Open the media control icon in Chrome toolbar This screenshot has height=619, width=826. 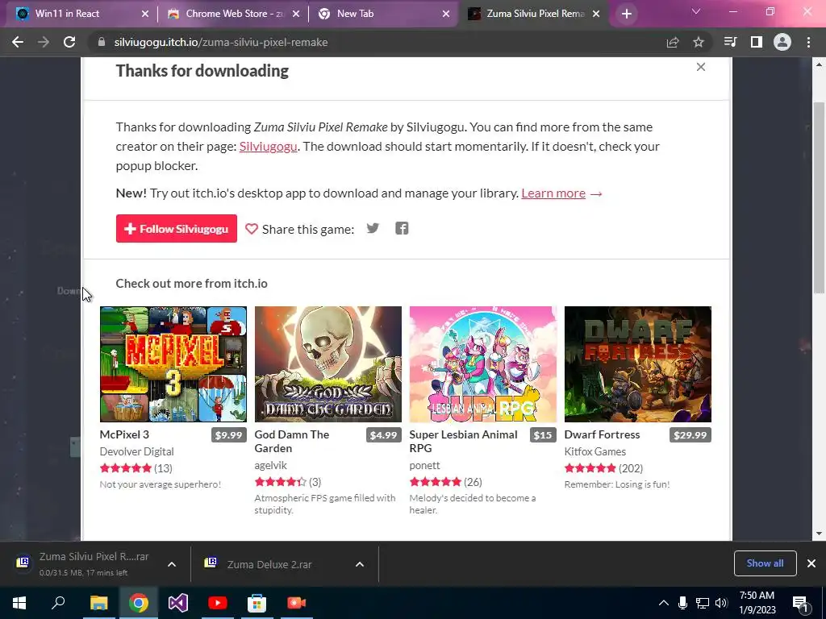click(x=730, y=42)
